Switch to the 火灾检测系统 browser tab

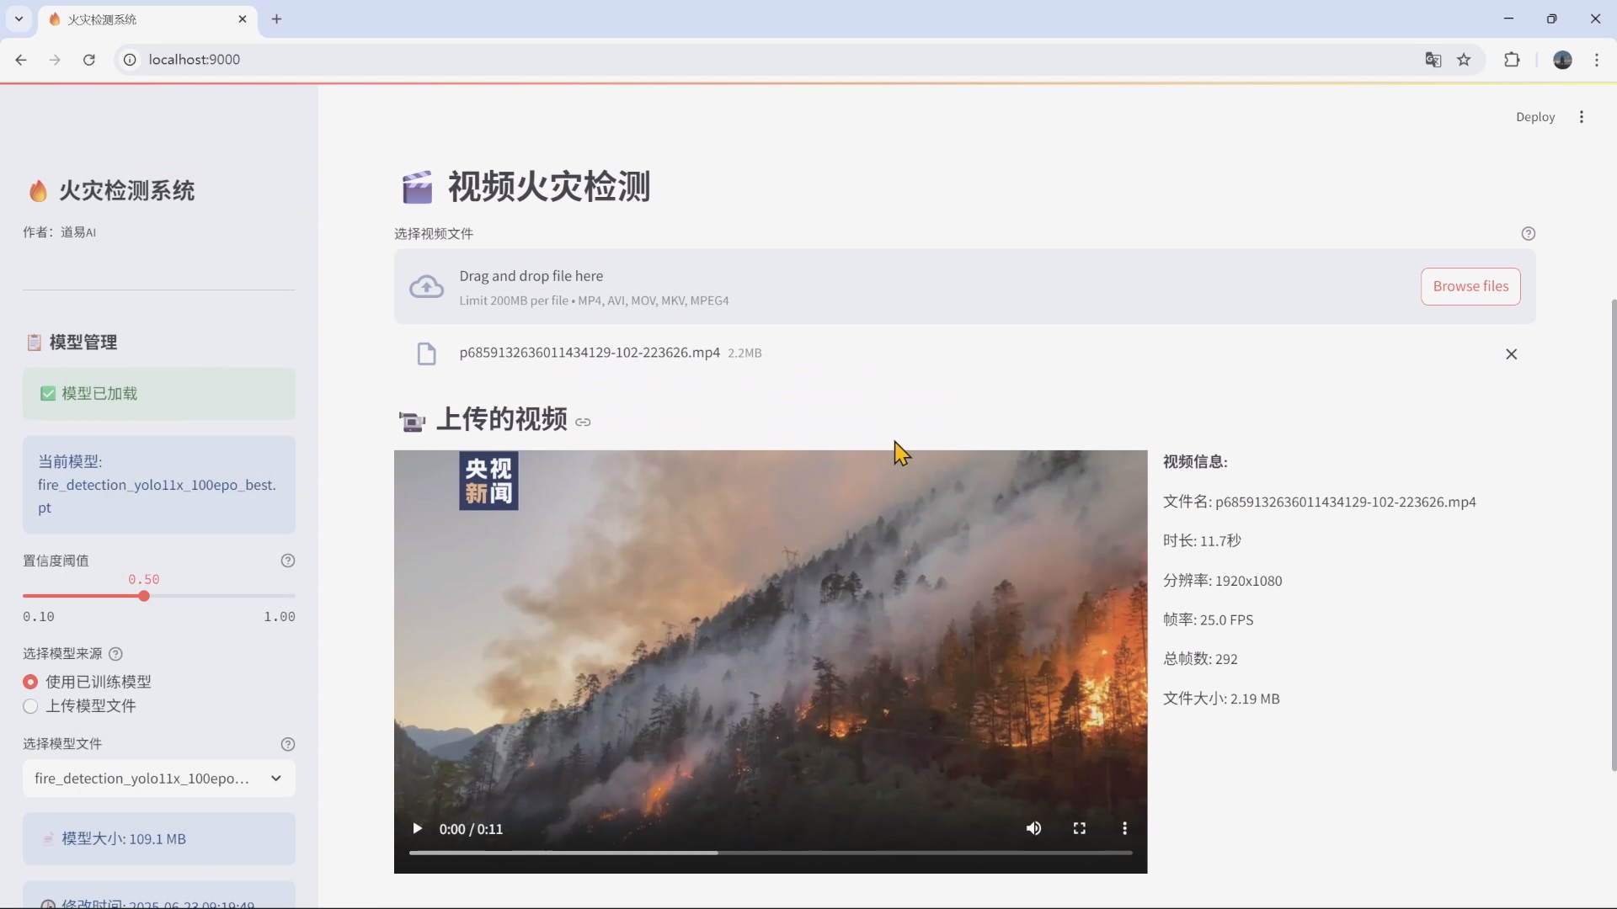coord(126,19)
